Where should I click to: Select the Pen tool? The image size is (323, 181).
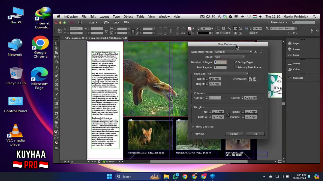[x=56, y=76]
